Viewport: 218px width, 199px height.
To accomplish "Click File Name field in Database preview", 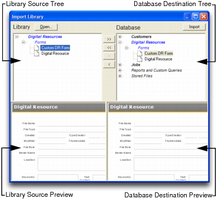I will 170,124.
